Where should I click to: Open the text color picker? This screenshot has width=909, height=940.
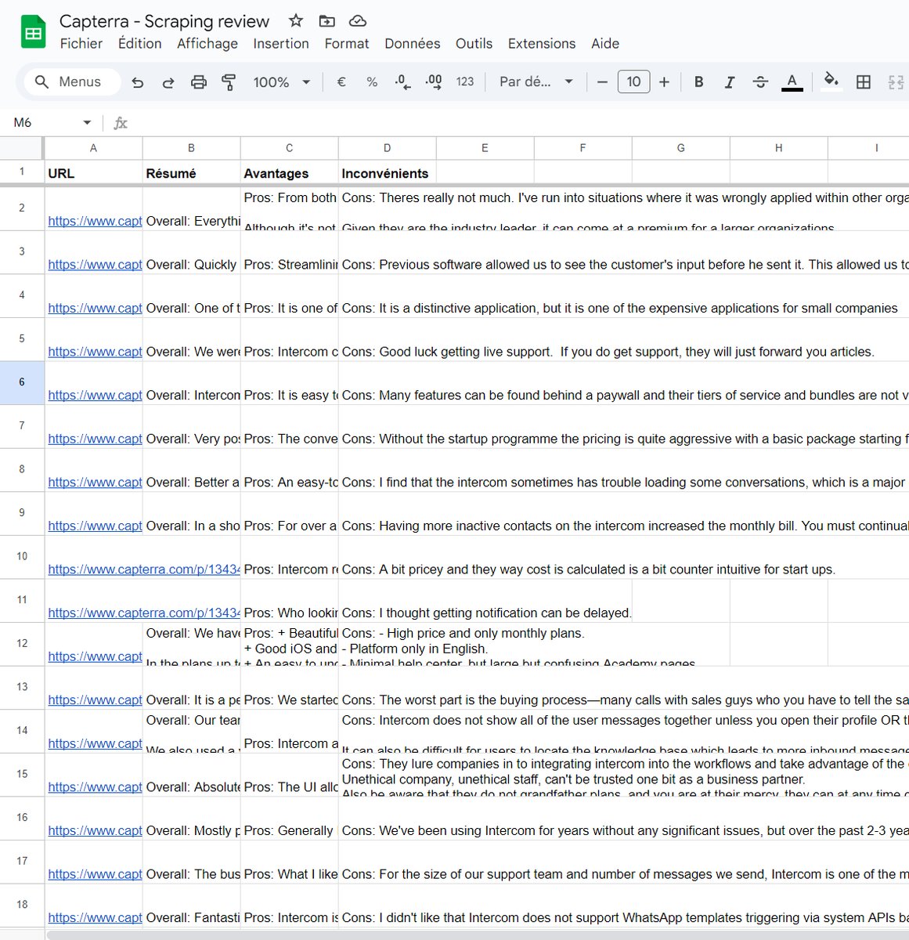[x=792, y=81]
